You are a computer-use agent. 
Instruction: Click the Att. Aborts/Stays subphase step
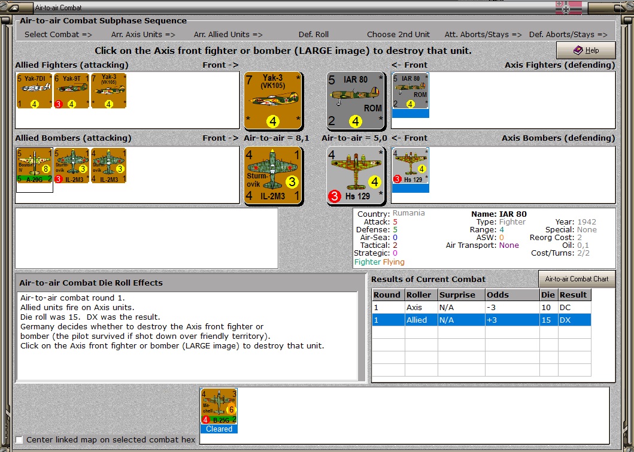click(483, 35)
